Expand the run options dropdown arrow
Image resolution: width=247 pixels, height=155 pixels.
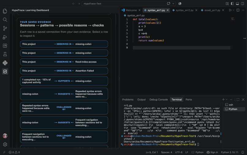point(234,10)
